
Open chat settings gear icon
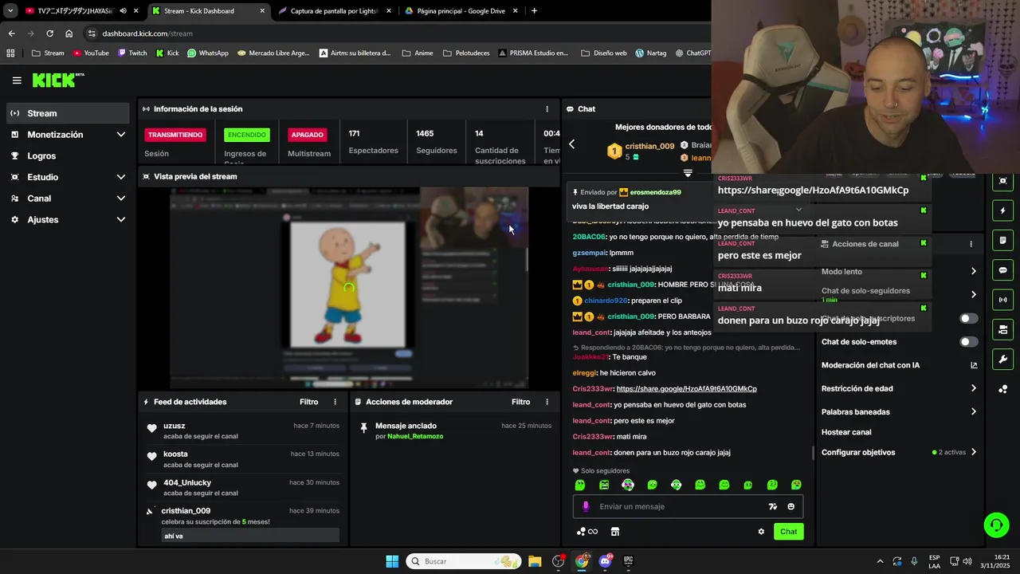[x=761, y=532]
